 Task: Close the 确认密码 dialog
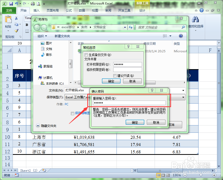[161, 90]
